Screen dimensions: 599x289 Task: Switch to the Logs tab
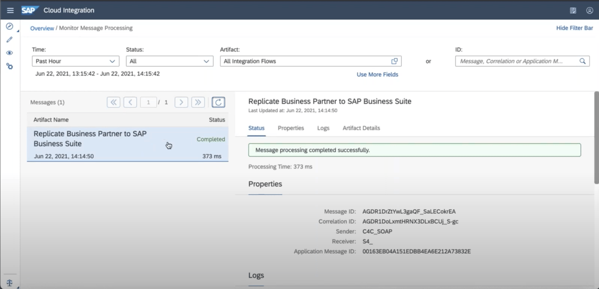tap(323, 128)
